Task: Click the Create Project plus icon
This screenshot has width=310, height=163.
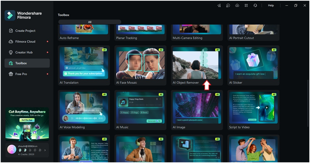Action: [11, 31]
